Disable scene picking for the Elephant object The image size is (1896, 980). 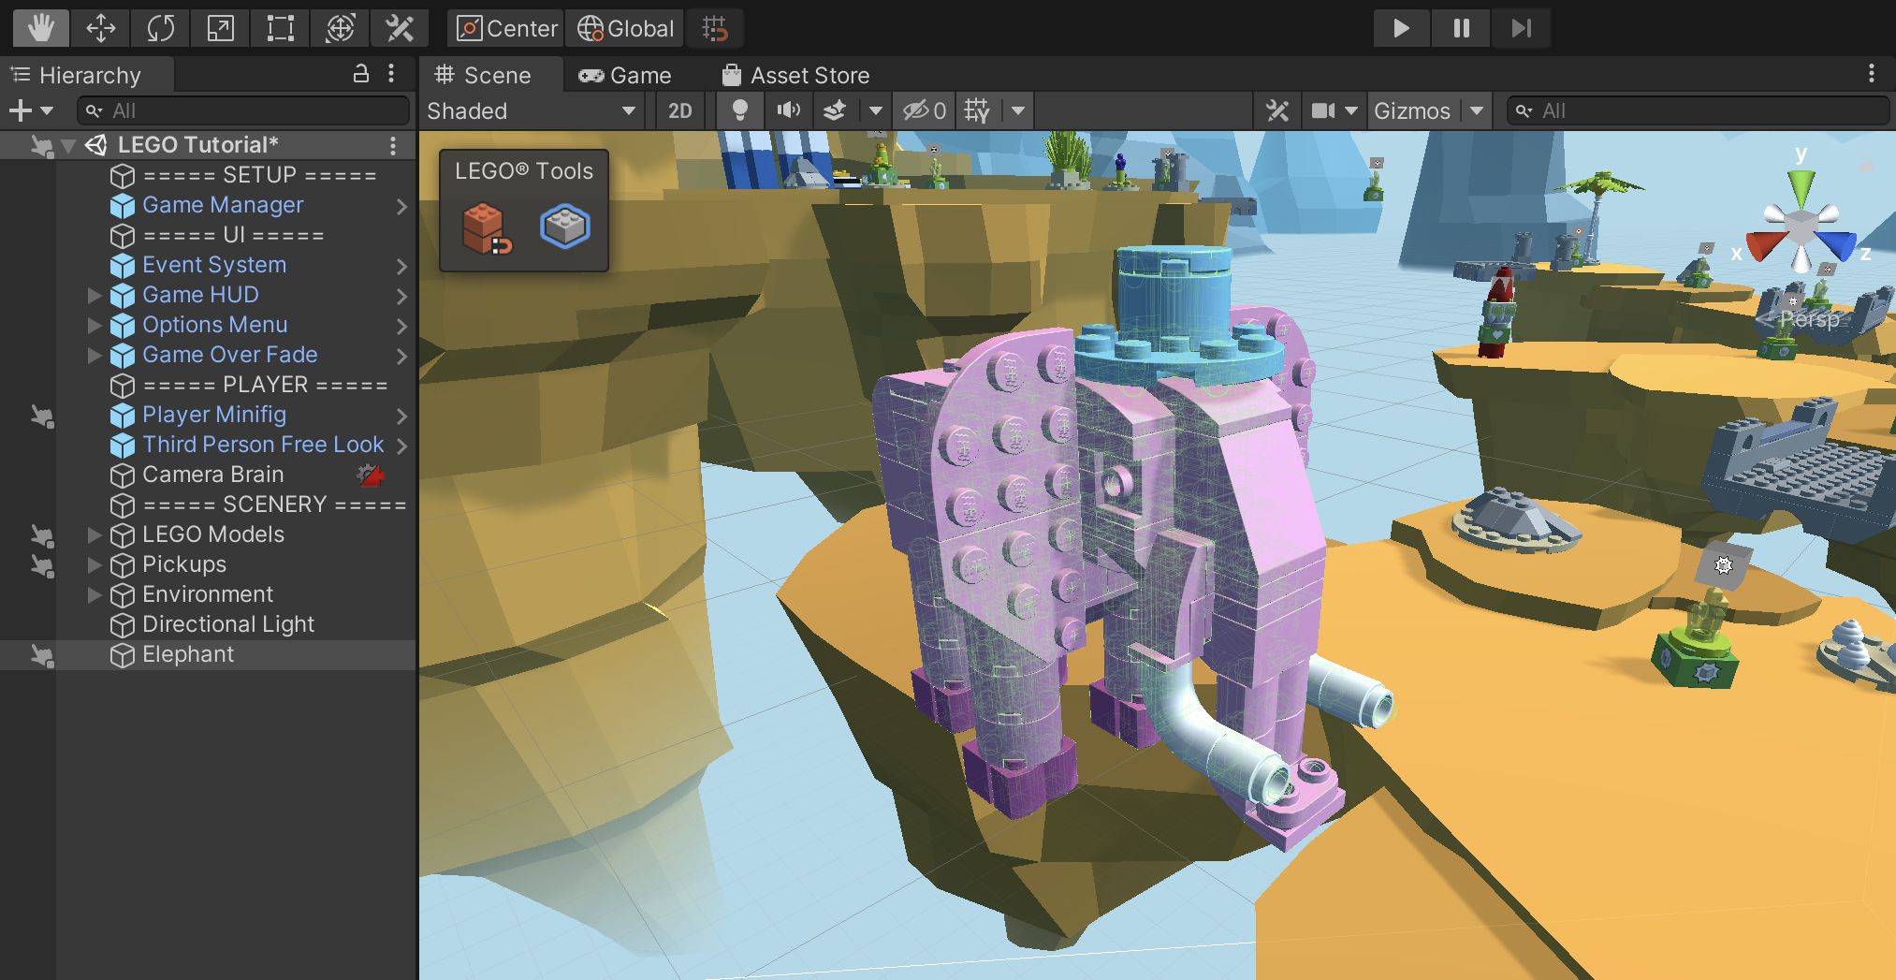click(41, 656)
